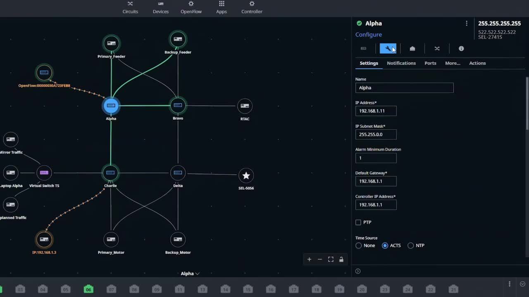Open the info icon in Alpha panel
The image size is (529, 297).
[461, 49]
